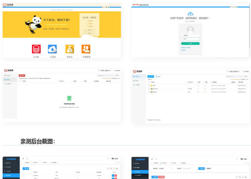Click the gray avatar icon on the login form
Viewport: 251px width, 179px height.
pos(190,30)
